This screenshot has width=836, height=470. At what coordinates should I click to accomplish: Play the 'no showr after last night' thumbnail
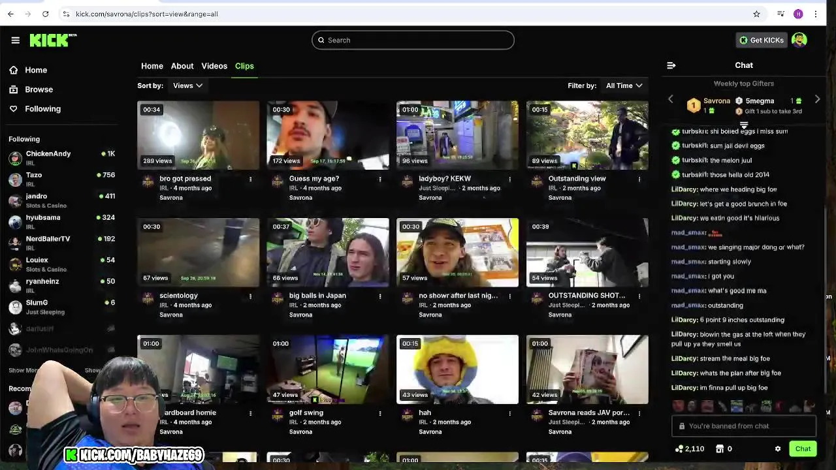[457, 253]
